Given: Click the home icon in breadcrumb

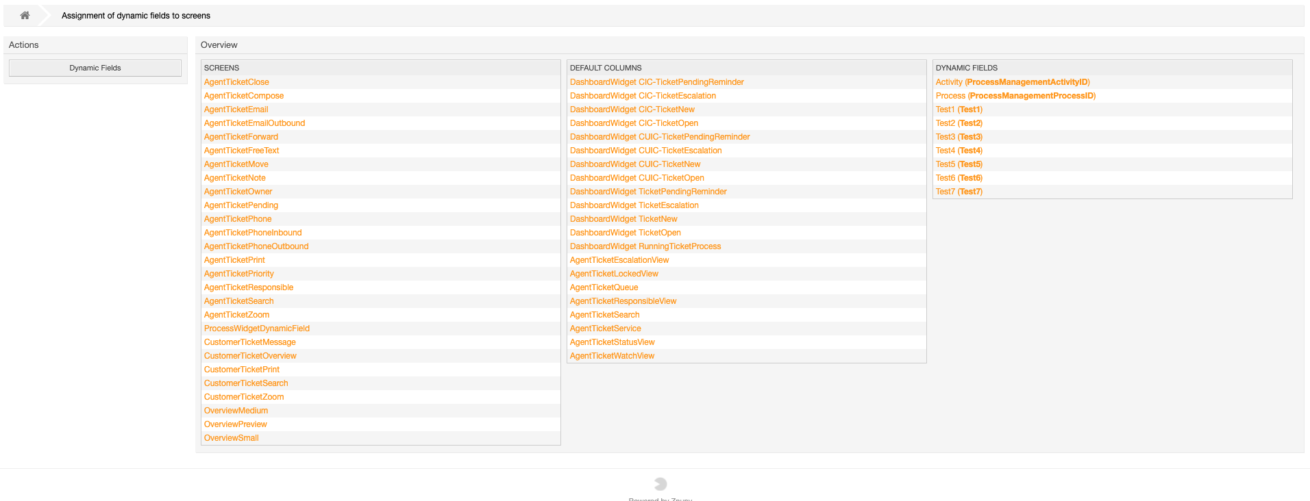Looking at the screenshot, I should [x=25, y=15].
